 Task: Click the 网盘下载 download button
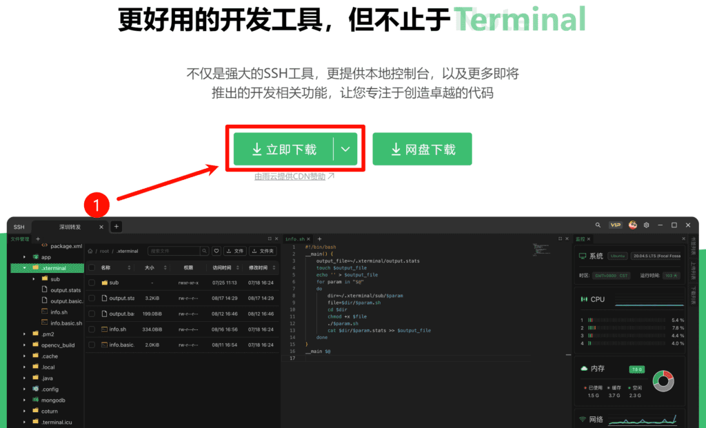pos(421,148)
